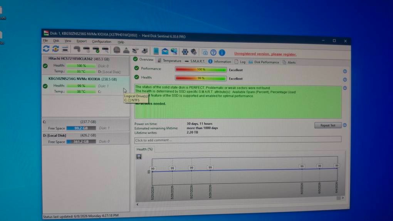Click the blue Refresh arrows toolbar icon
The height and width of the screenshot is (221, 393).
pyautogui.click(x=46, y=49)
